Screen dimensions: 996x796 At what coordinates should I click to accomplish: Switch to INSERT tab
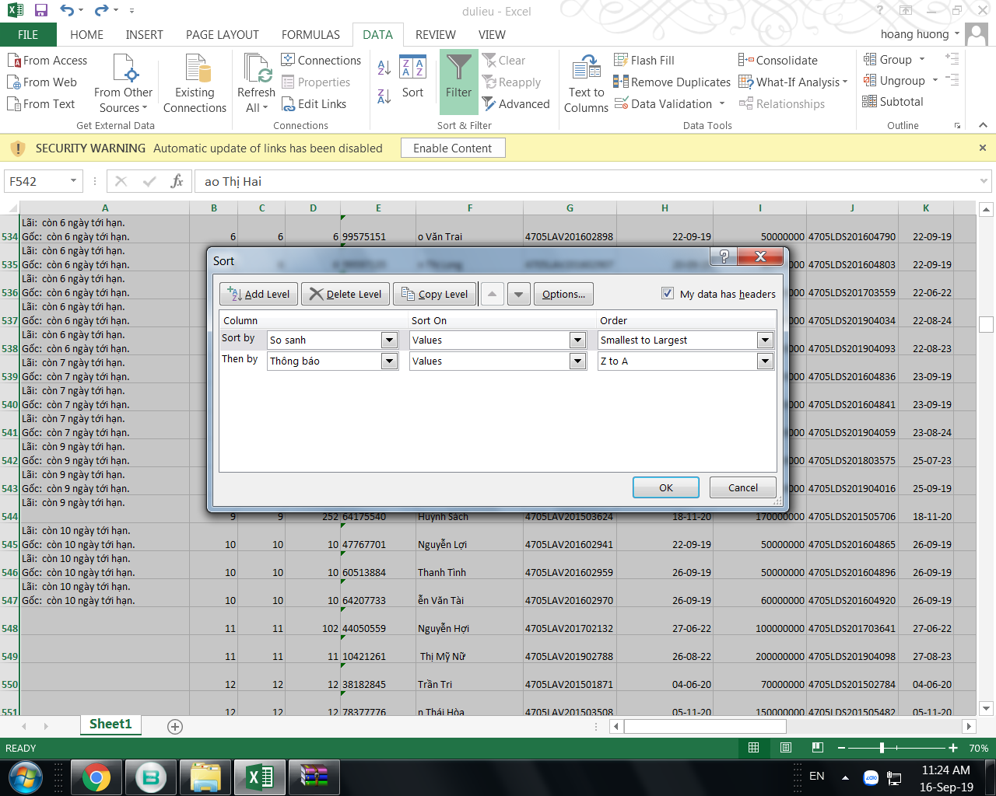(145, 35)
